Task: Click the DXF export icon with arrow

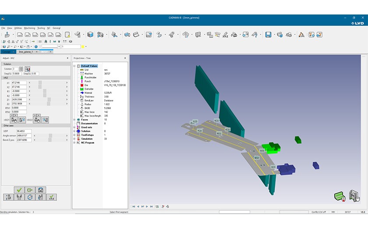Action: 149,35
